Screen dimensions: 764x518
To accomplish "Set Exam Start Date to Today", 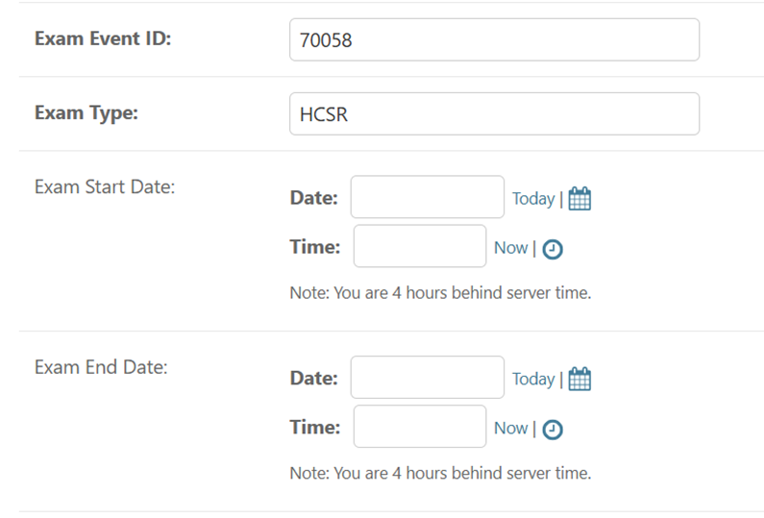I will coord(533,198).
